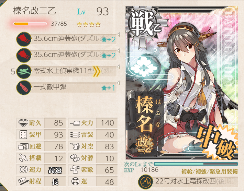Open the 22号対水上電探改四 reinforcement slot
Image resolution: width=244 pixels, height=191 pixels.
(188, 182)
